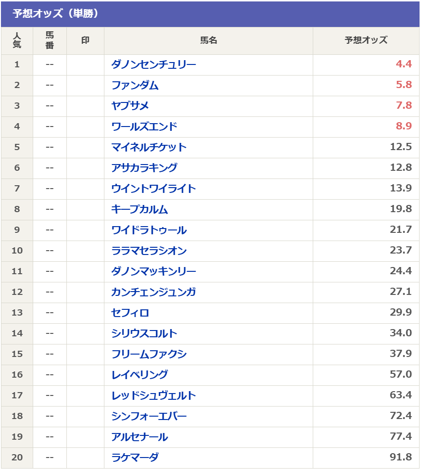The width and height of the screenshot is (421, 471).
Task: Open ダノンマッキンリー horse link
Action: pyautogui.click(x=153, y=271)
